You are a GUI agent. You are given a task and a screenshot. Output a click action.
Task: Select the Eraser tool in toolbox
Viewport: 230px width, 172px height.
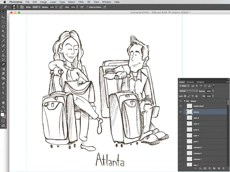pyautogui.click(x=3, y=64)
